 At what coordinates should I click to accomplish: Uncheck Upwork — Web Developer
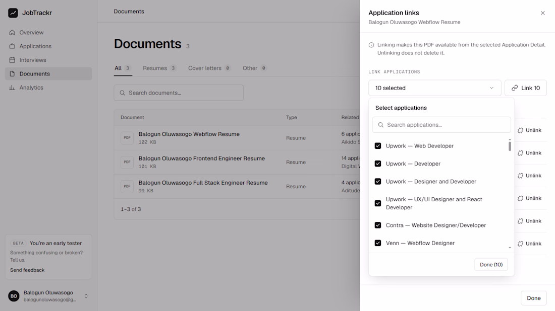coord(378,146)
